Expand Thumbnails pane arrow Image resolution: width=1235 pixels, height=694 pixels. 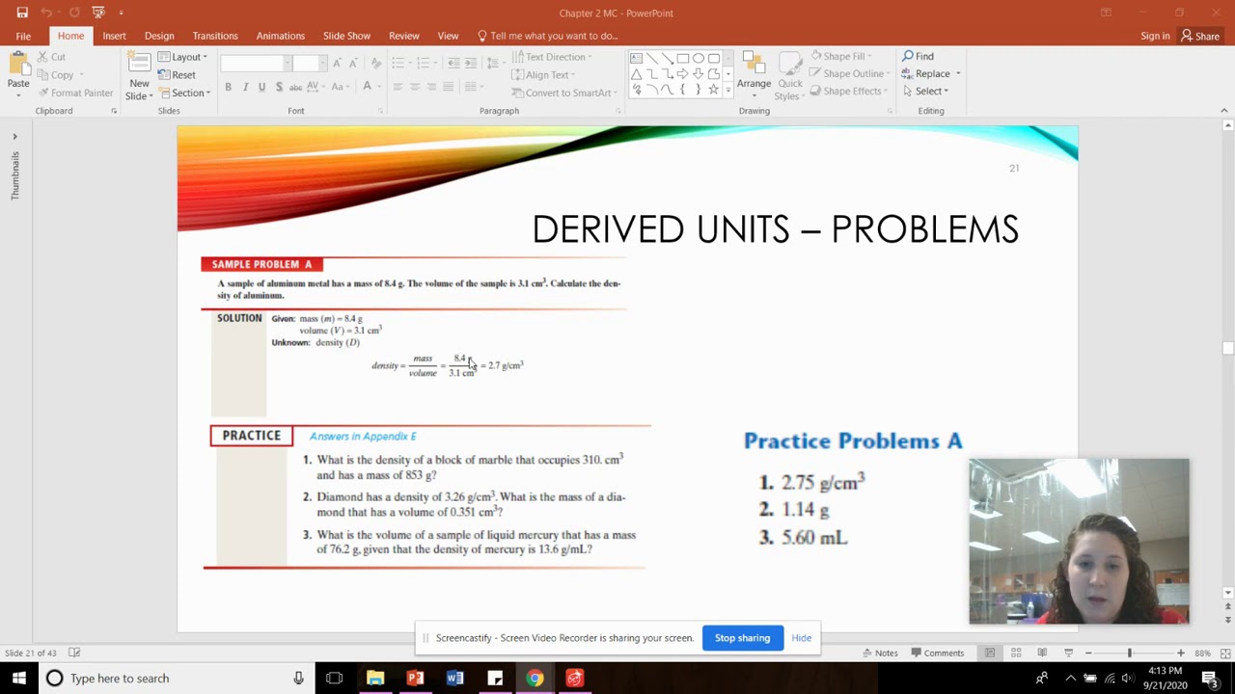click(14, 137)
